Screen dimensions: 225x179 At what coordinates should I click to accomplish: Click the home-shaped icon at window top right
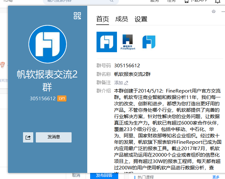click(213, 11)
